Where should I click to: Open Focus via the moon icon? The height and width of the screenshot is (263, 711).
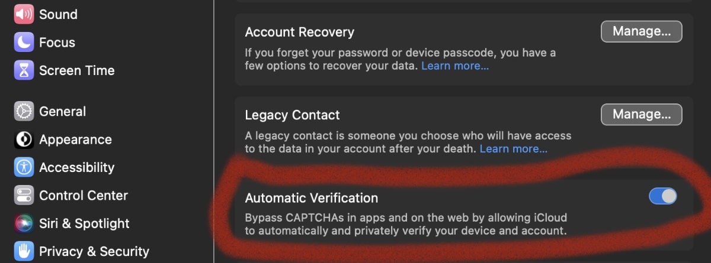pyautogui.click(x=24, y=42)
